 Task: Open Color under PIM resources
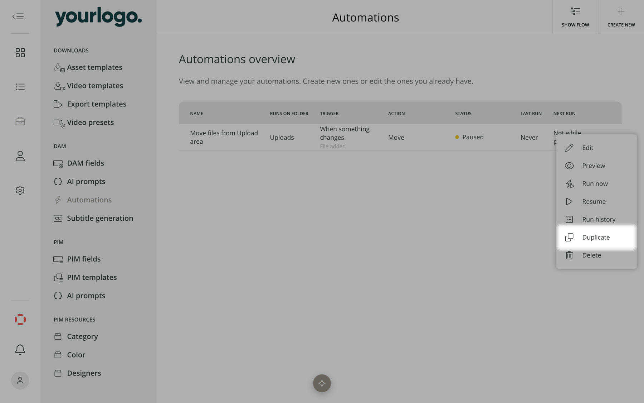(x=69, y=355)
